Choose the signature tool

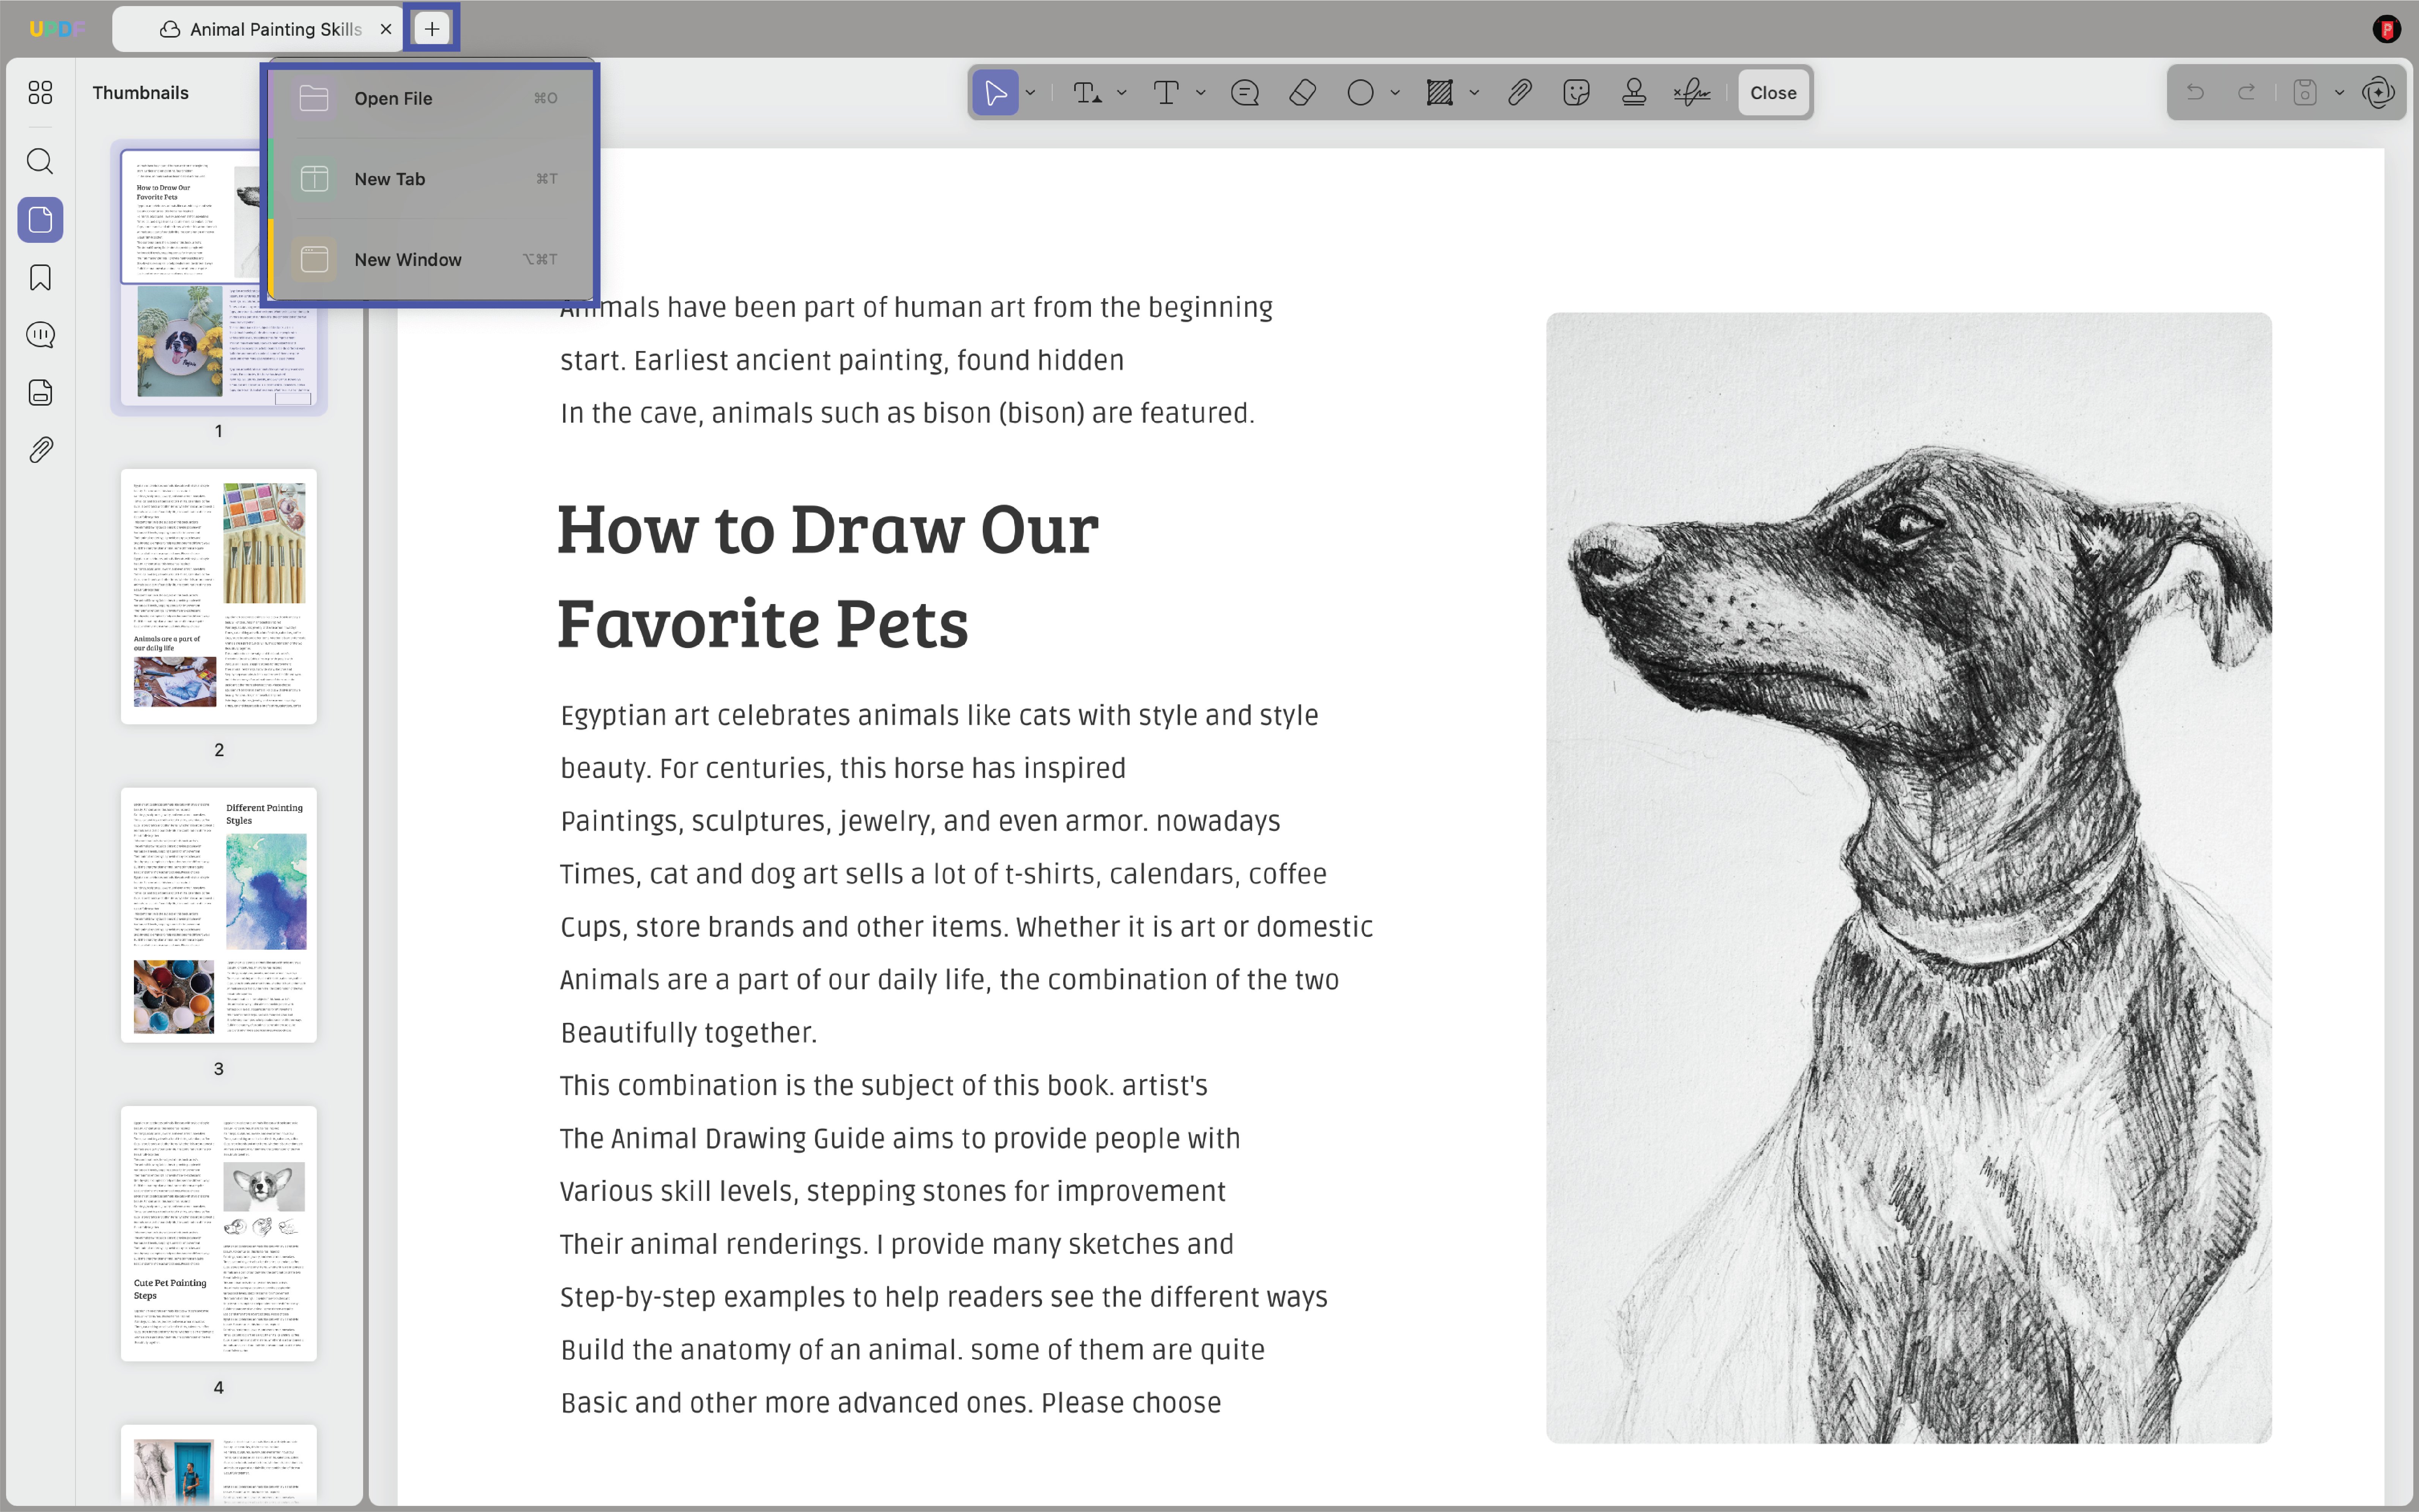click(x=1692, y=93)
